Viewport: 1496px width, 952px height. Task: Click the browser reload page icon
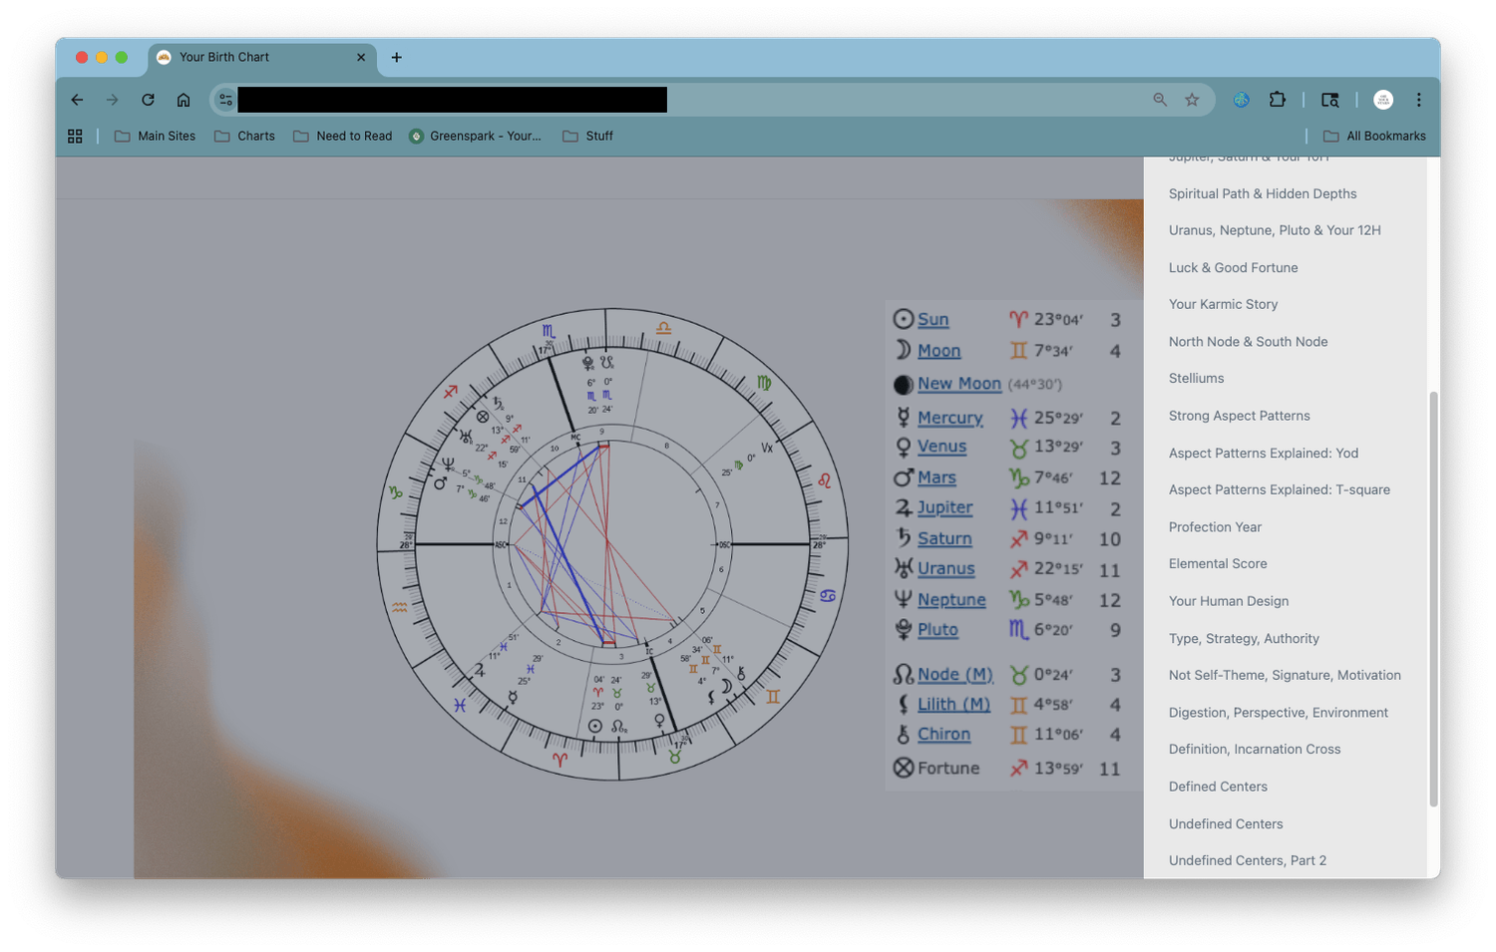coord(148,100)
